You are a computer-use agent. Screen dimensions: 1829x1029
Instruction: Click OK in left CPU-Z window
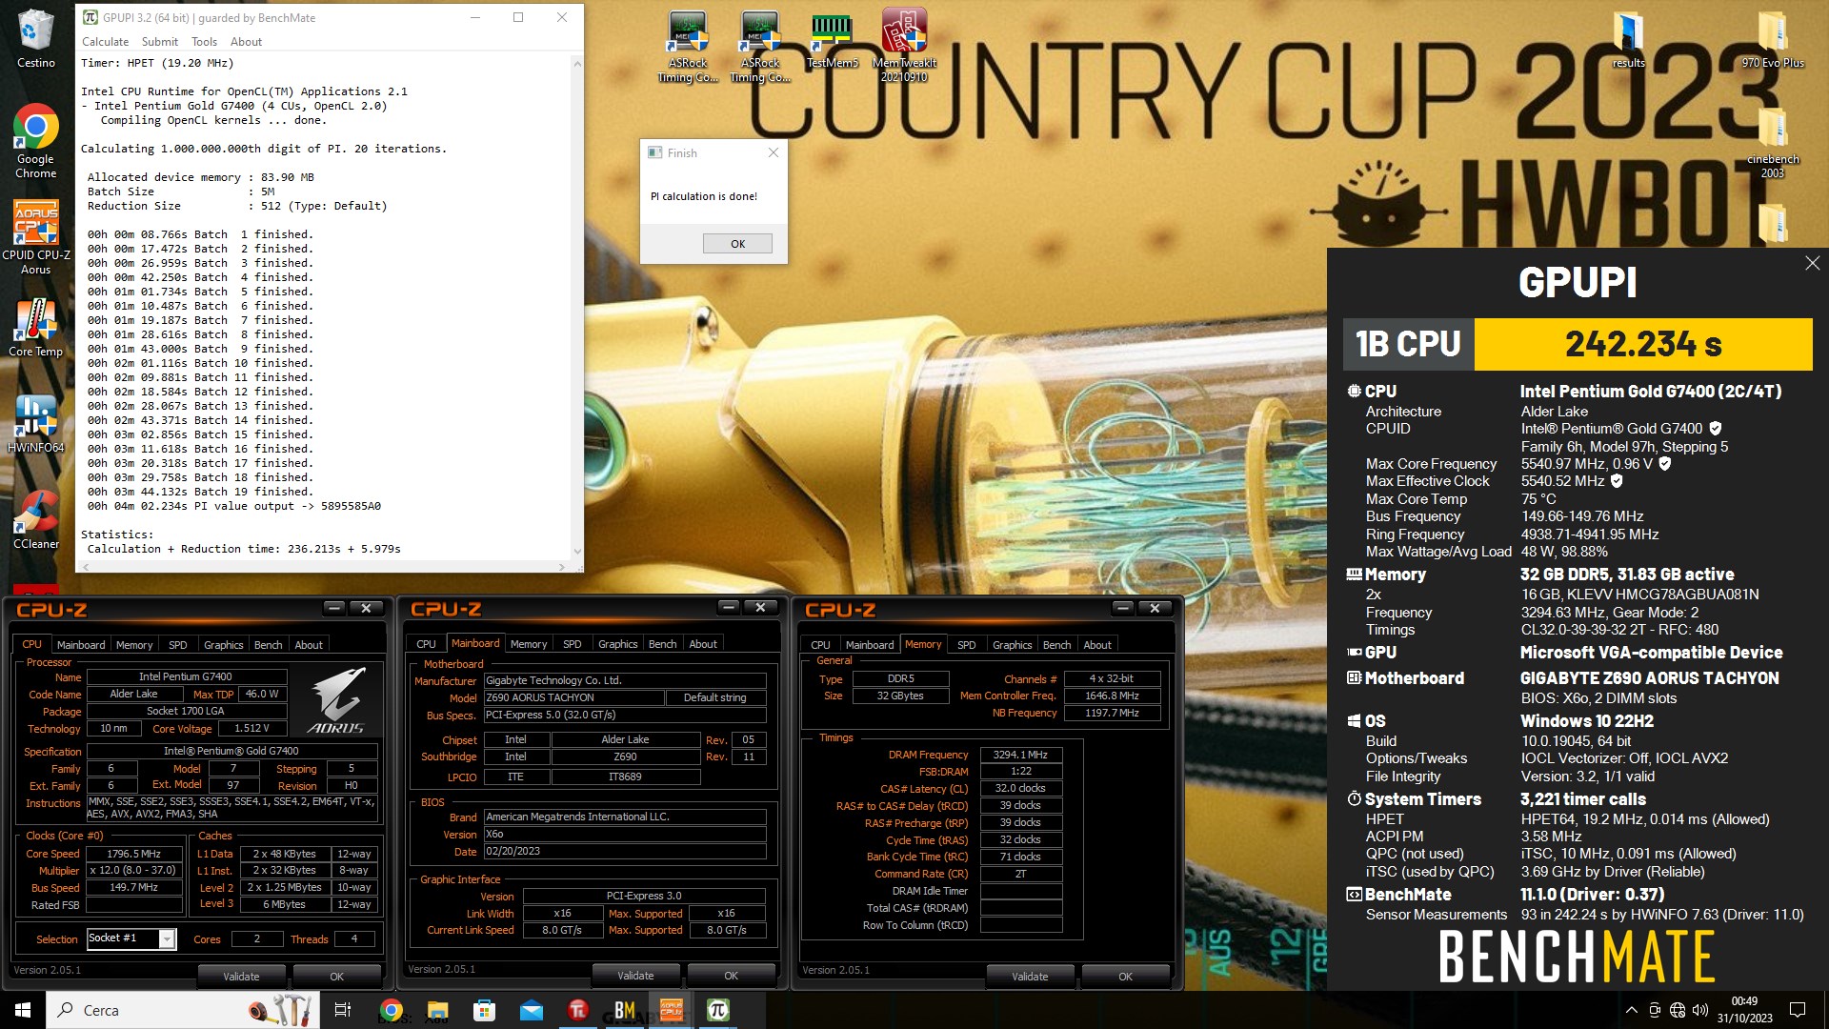click(336, 977)
